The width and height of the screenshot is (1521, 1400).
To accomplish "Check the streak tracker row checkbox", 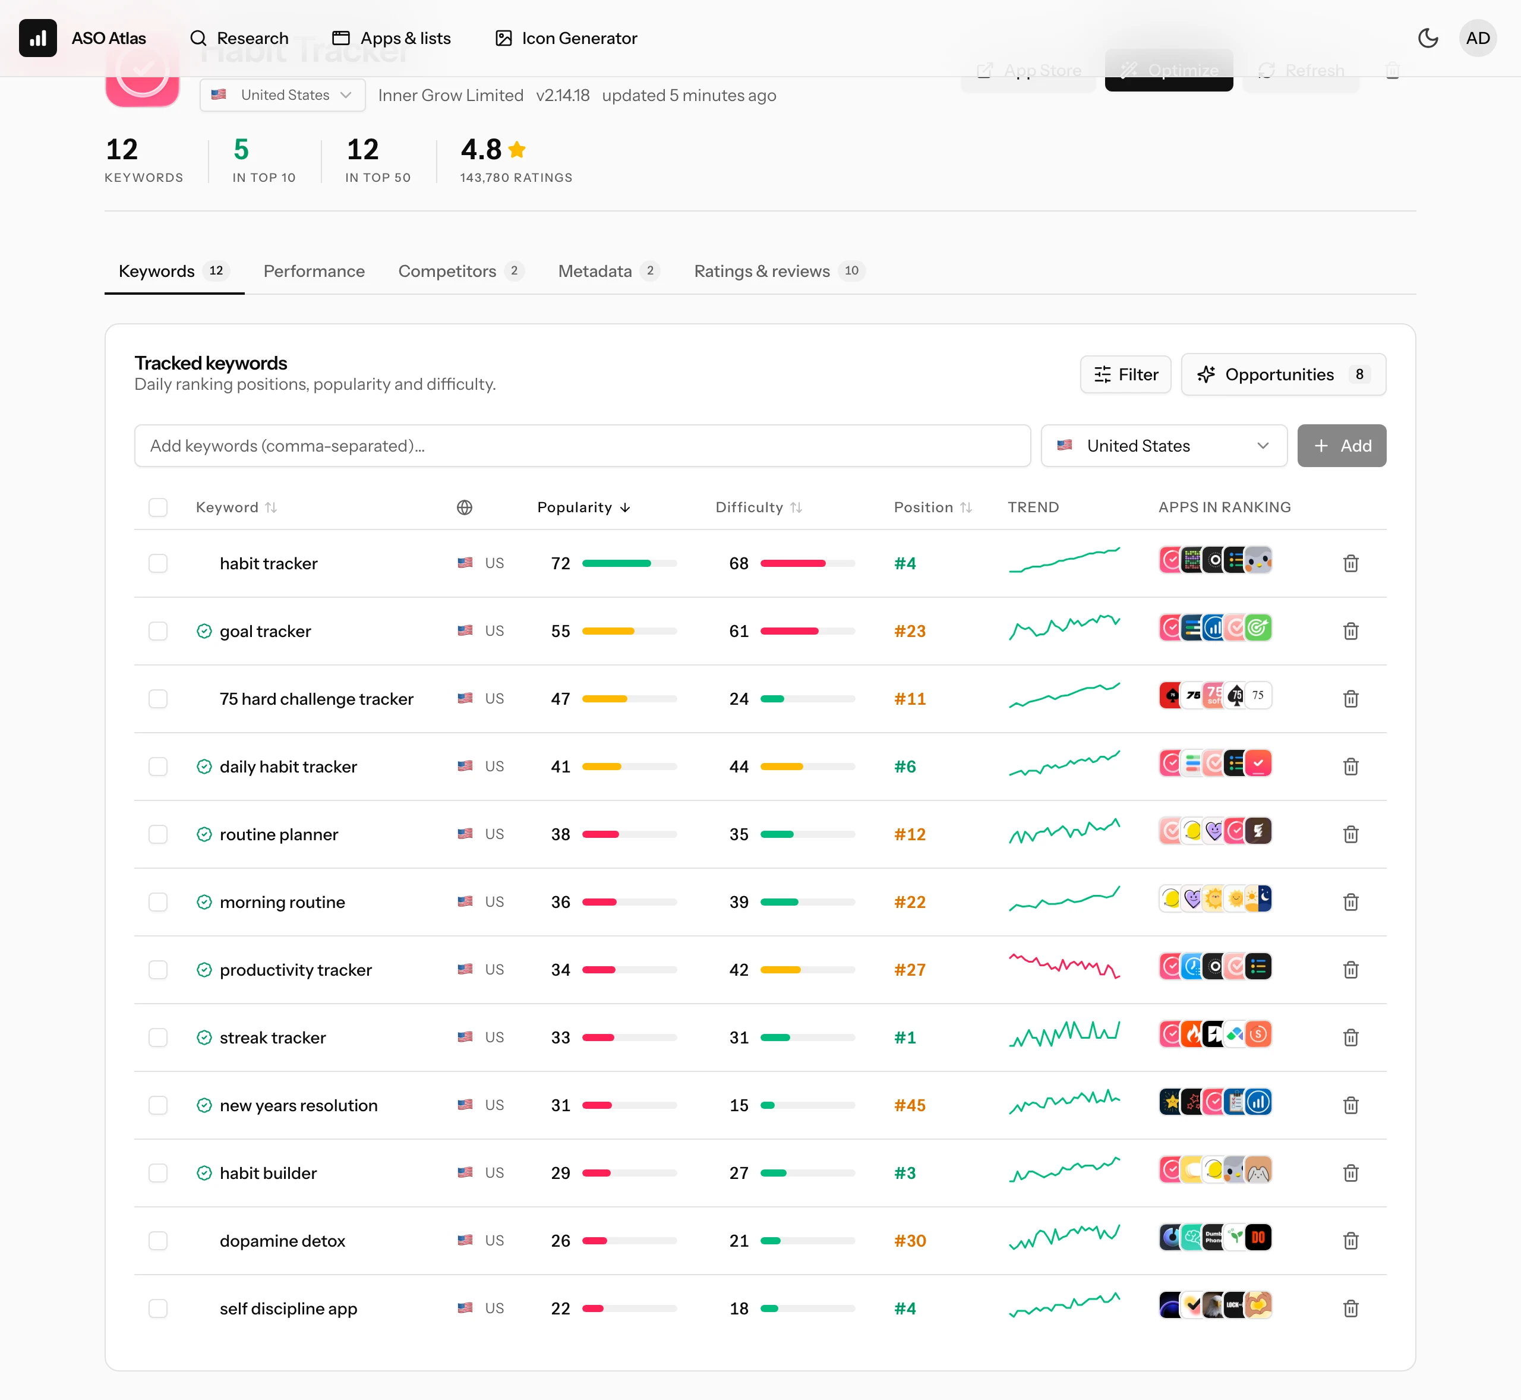I will coord(157,1038).
